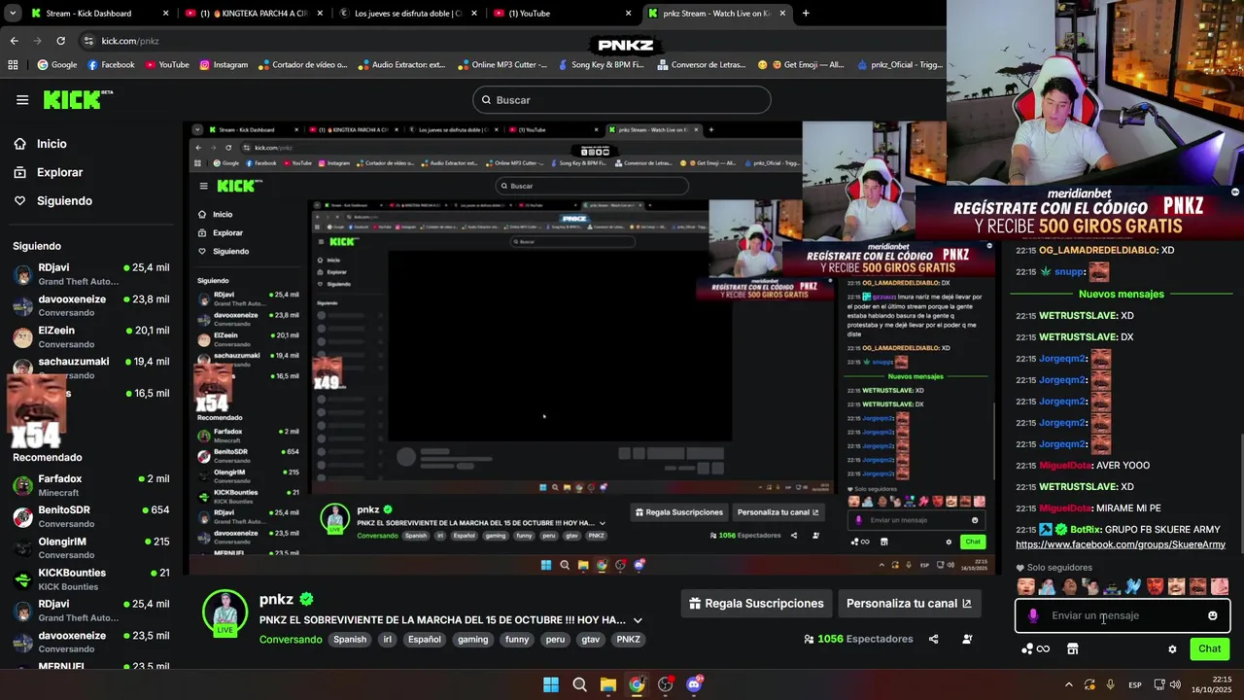
Task: Expand the stream title with the chevron
Action: click(638, 620)
